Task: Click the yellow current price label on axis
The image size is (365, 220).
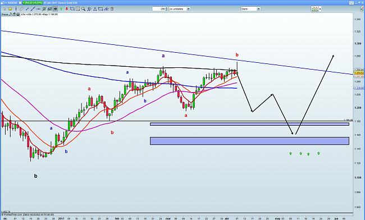Action: pyautogui.click(x=358, y=73)
